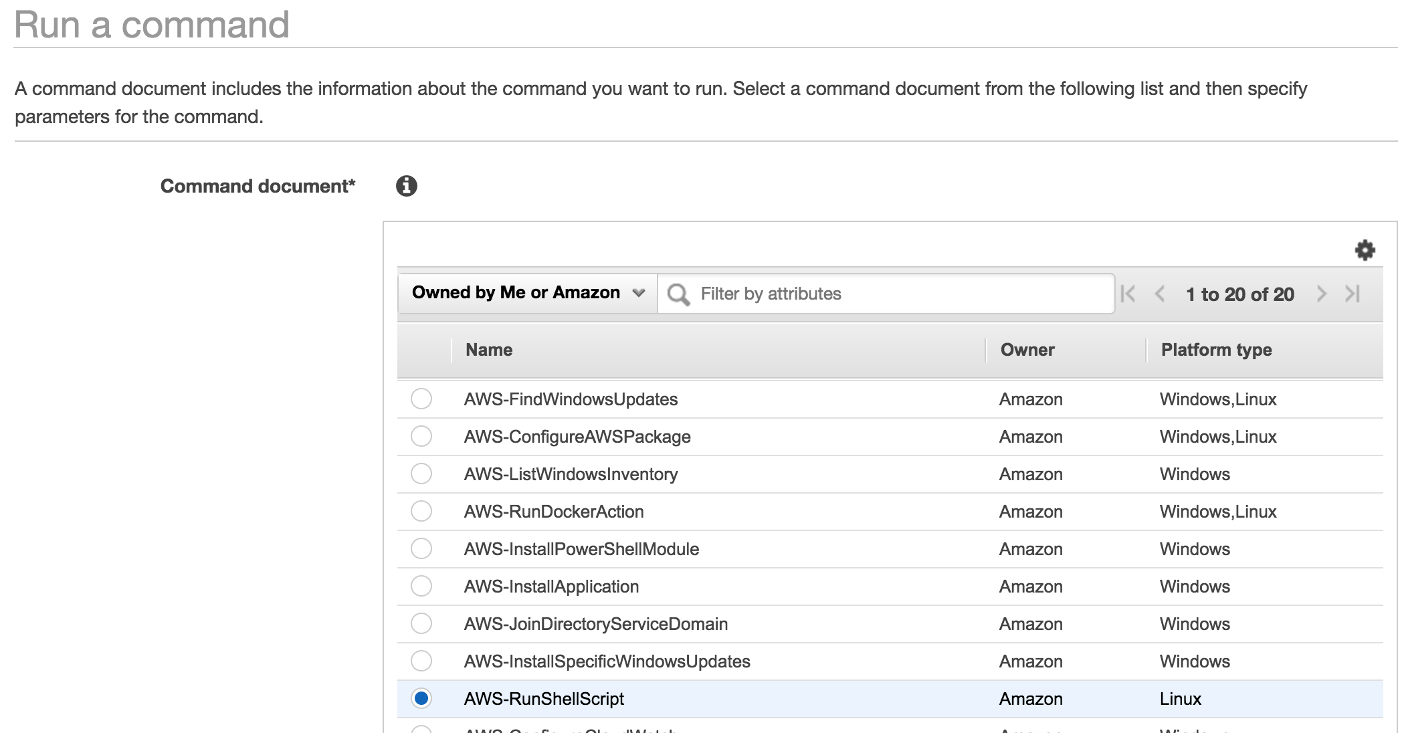Screen dimensions: 1402x733
Task: Choose AWS-InstallApplication radio option
Action: [x=421, y=586]
